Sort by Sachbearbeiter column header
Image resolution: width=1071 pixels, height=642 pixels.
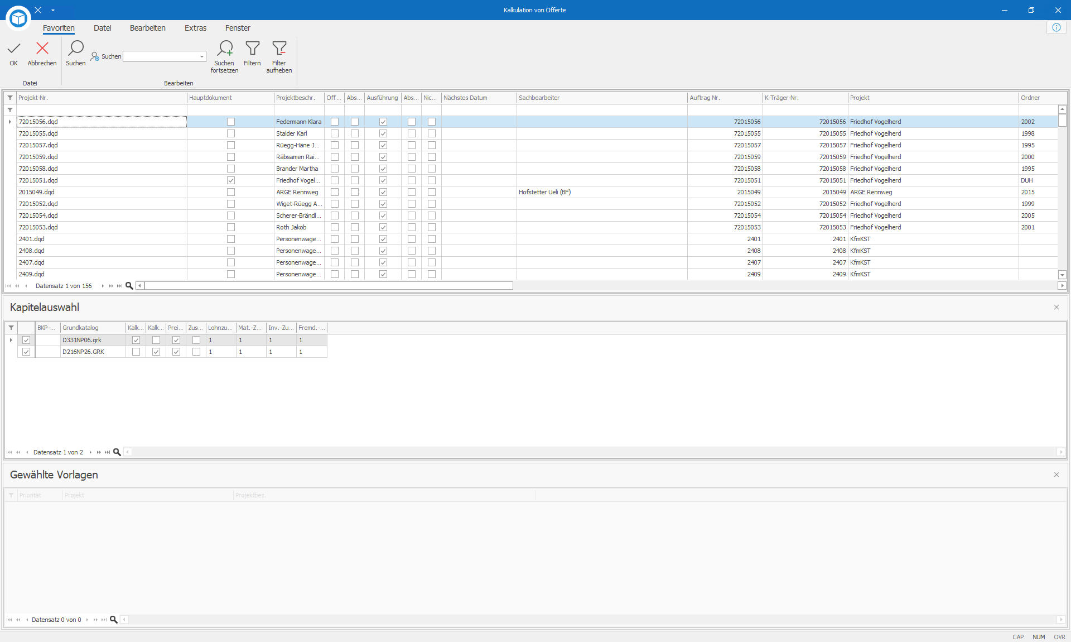pyautogui.click(x=602, y=98)
